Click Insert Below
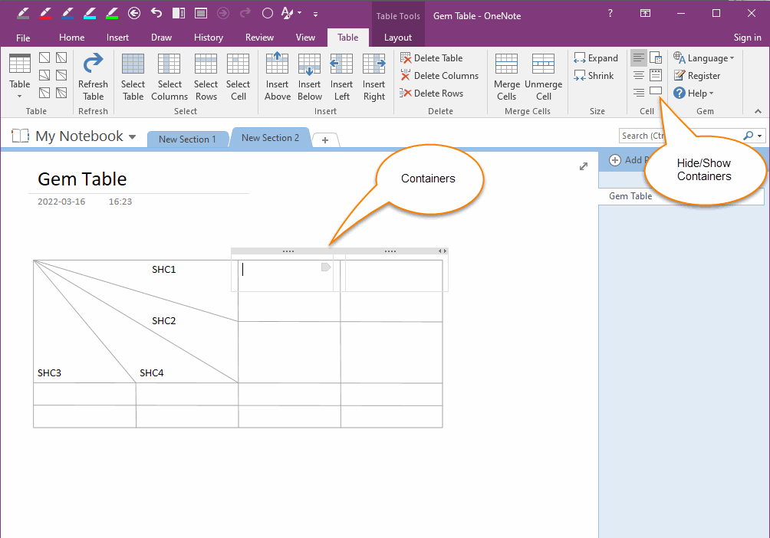 (310, 77)
